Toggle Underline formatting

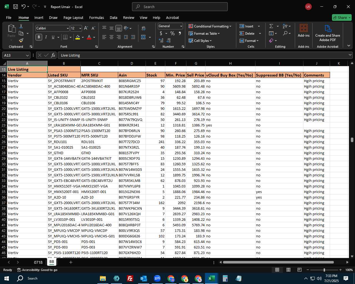coord(53,37)
